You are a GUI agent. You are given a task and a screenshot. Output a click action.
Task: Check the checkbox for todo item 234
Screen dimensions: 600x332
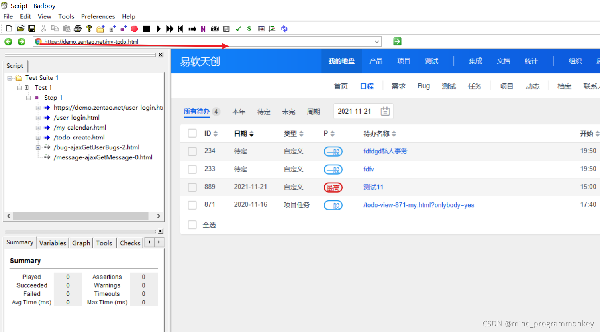tap(192, 151)
